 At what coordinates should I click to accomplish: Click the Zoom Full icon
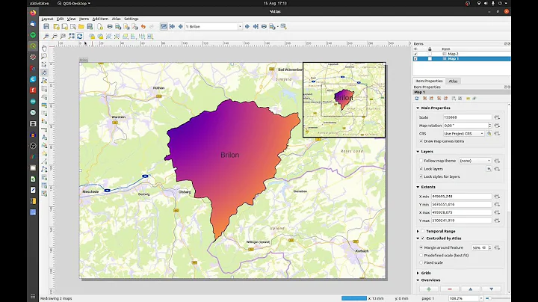(72, 37)
